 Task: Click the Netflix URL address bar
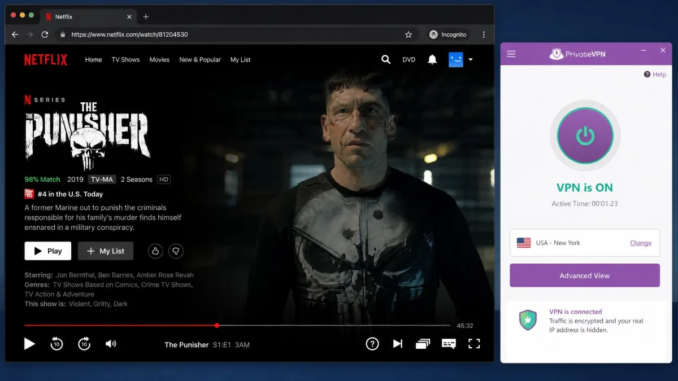236,34
